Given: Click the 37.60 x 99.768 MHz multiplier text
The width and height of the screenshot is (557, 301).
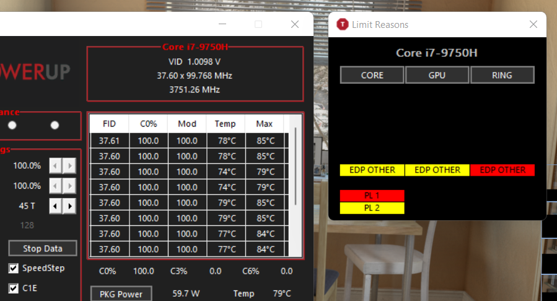Looking at the screenshot, I should point(195,76).
